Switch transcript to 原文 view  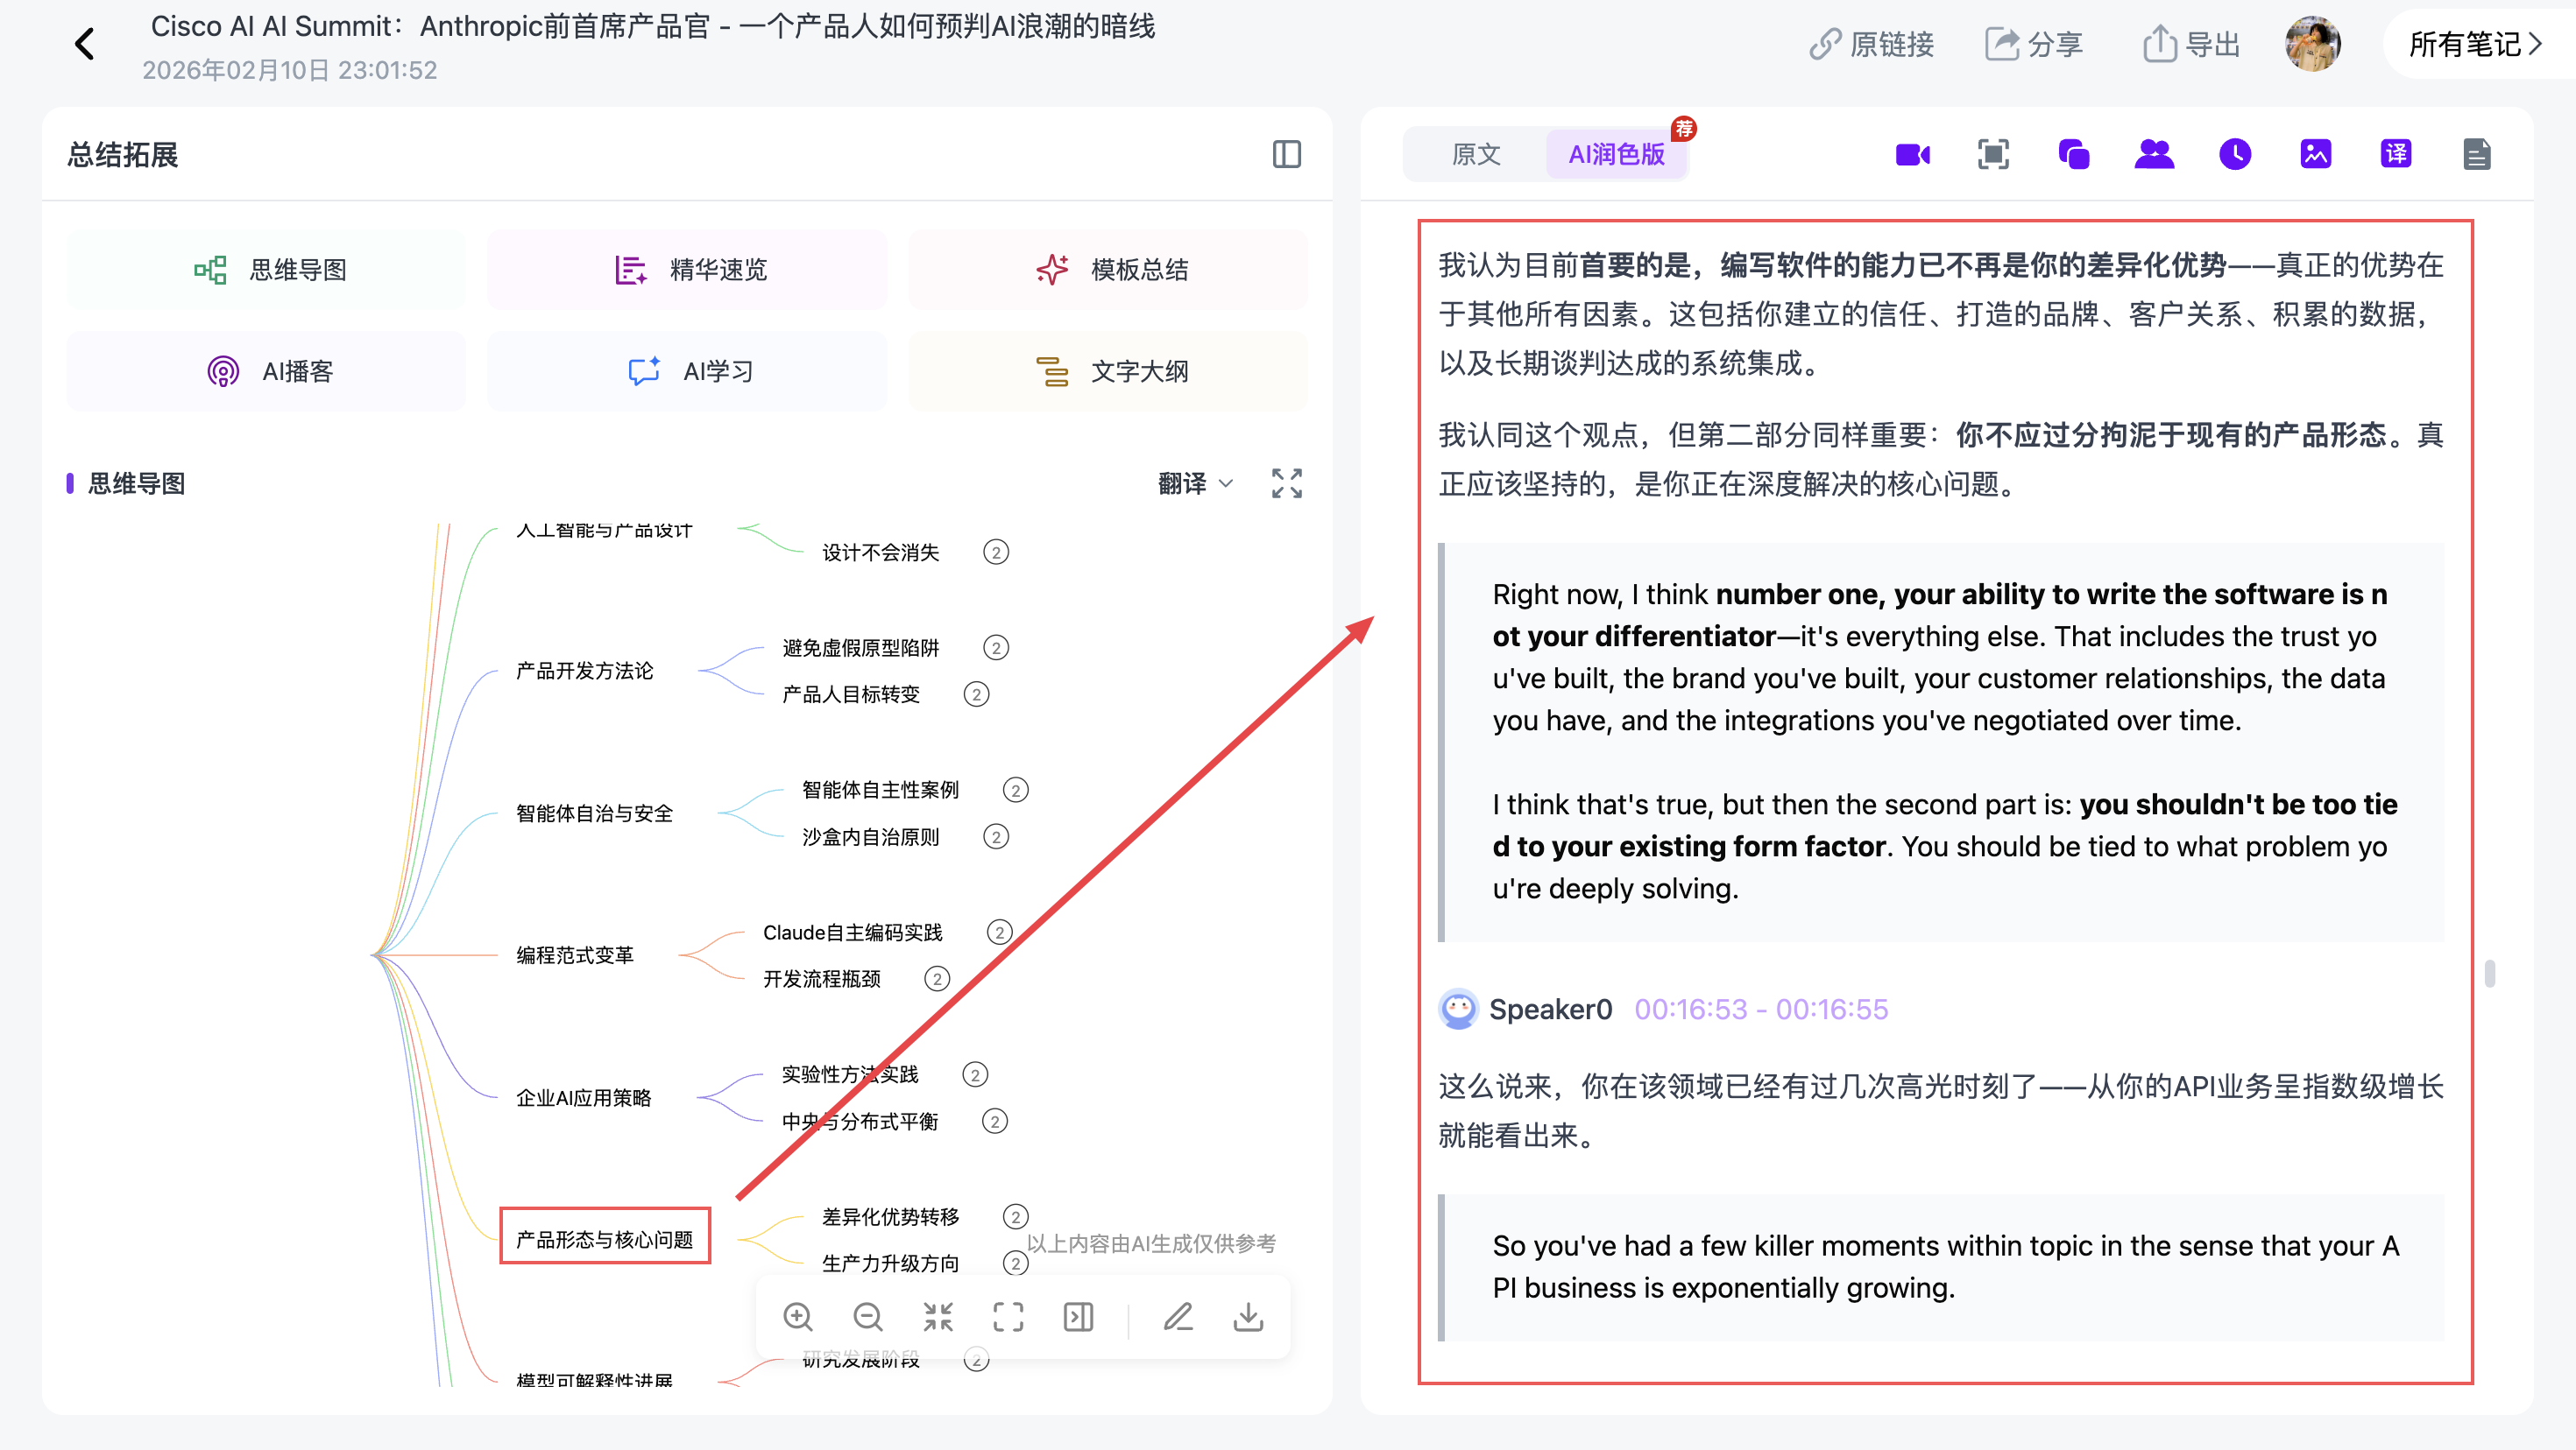(x=1476, y=154)
